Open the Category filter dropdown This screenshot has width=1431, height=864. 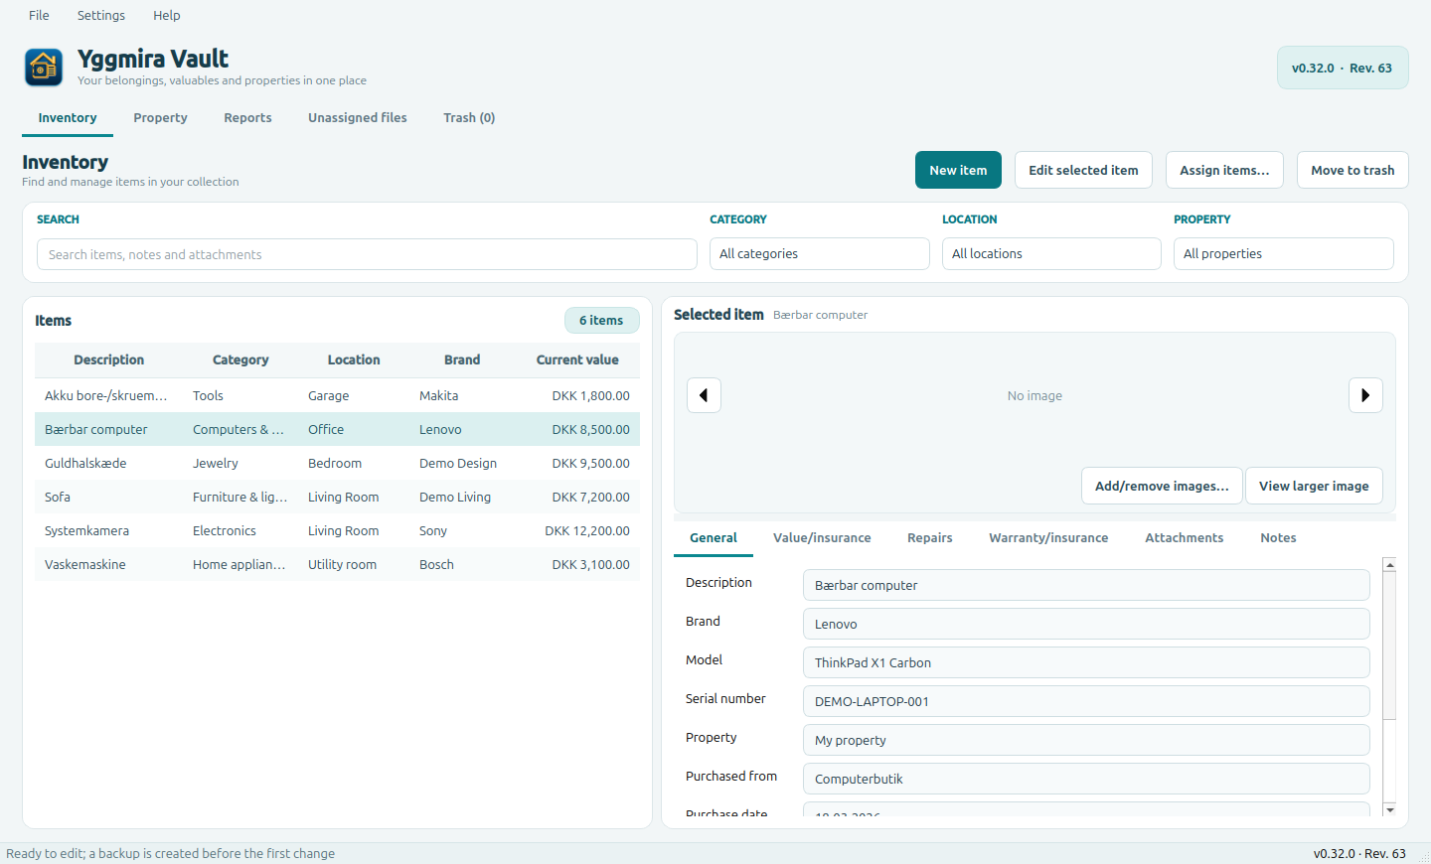(819, 253)
